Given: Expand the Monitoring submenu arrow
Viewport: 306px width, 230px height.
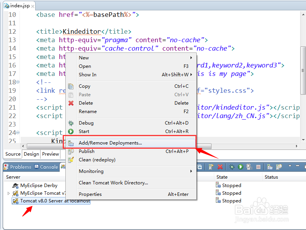Looking at the screenshot, I should [x=191, y=171].
